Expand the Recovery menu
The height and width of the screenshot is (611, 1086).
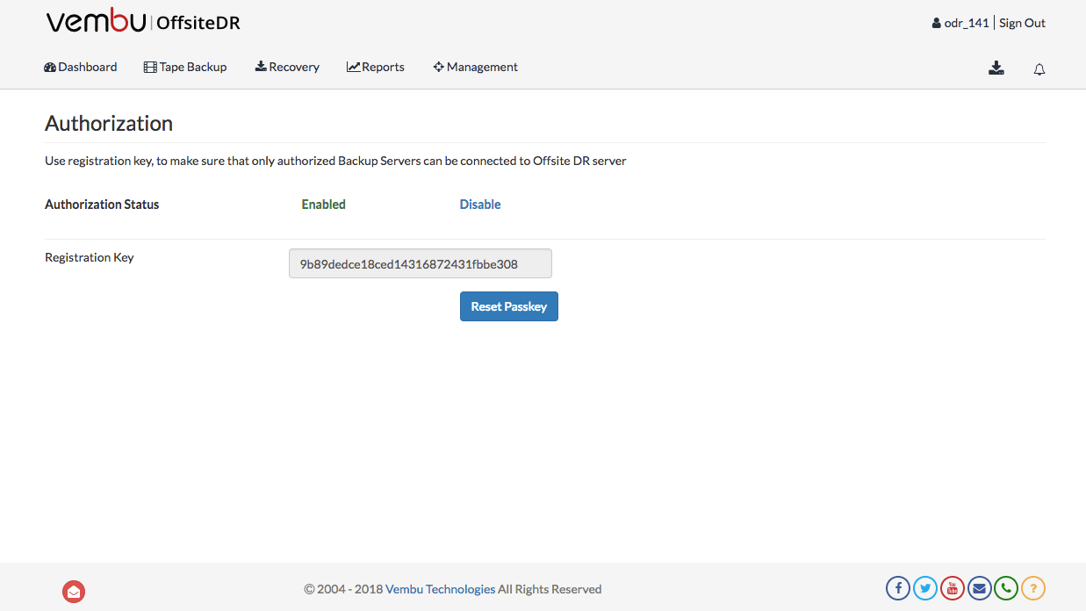click(287, 68)
